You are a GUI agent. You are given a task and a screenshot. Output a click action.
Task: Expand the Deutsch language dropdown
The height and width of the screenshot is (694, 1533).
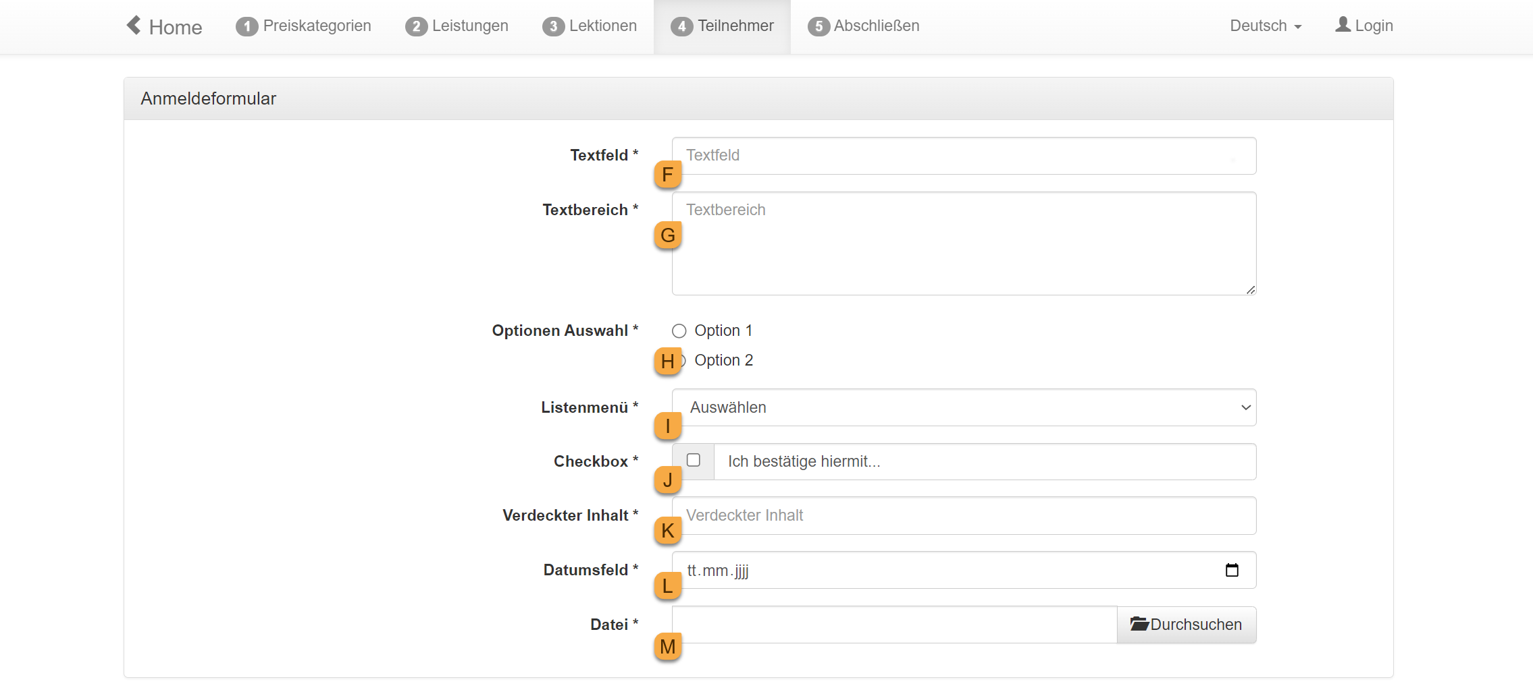tap(1265, 26)
